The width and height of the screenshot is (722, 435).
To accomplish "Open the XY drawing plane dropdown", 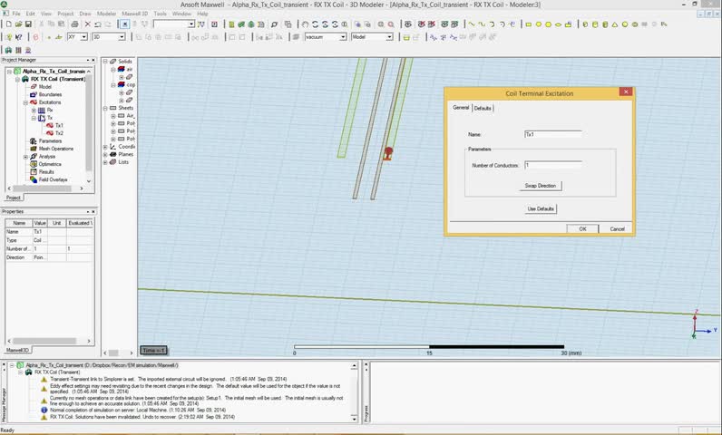I will click(x=84, y=37).
